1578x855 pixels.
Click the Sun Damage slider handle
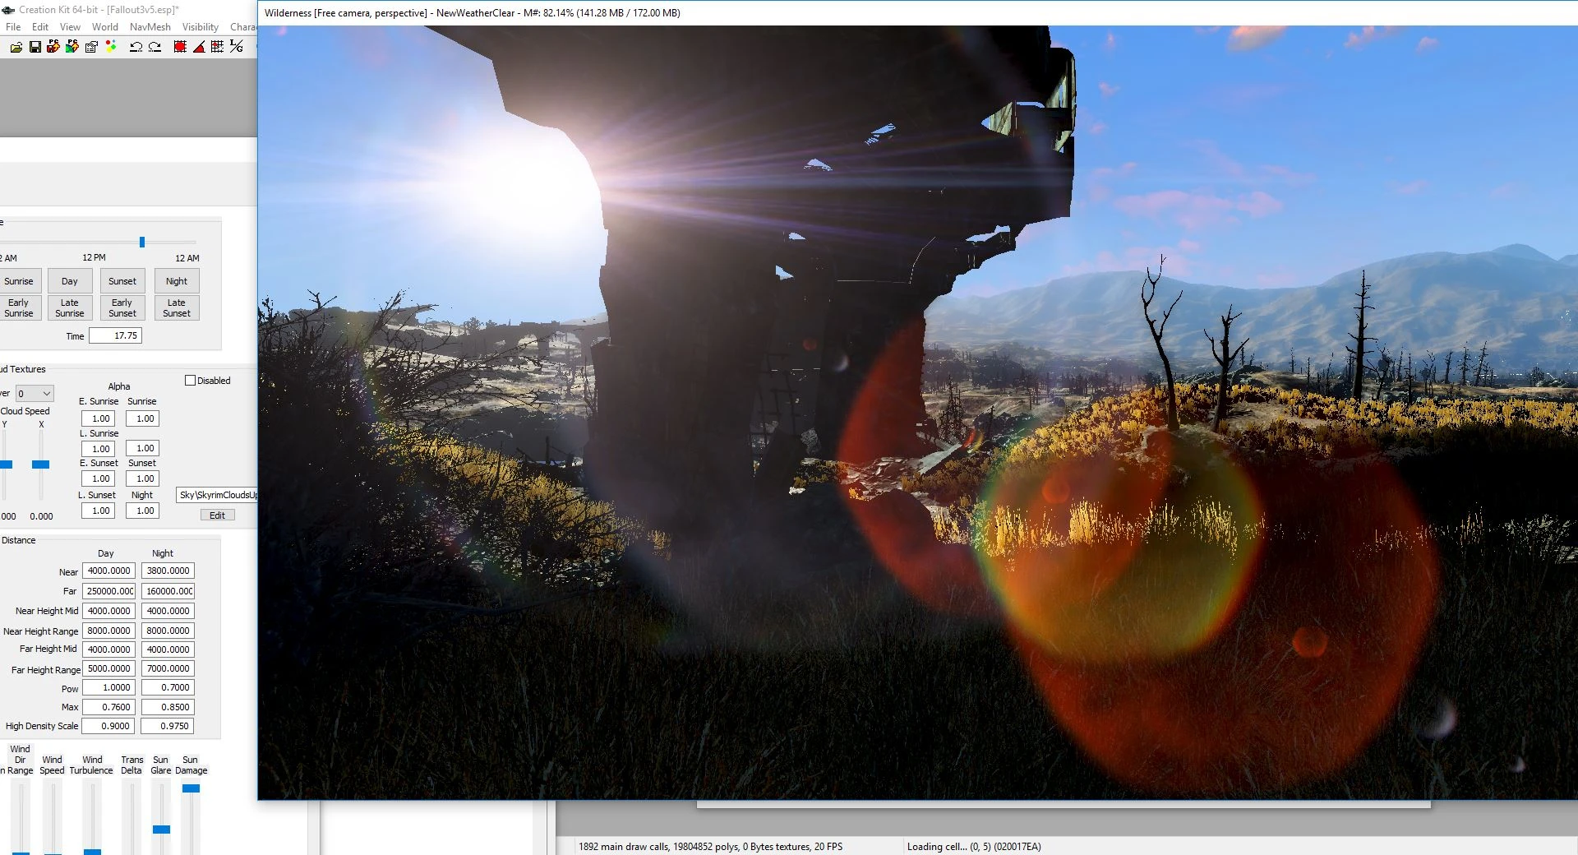pyautogui.click(x=191, y=788)
